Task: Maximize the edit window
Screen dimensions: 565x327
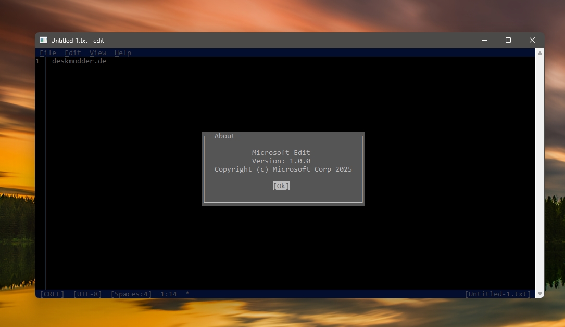Action: [x=508, y=41]
